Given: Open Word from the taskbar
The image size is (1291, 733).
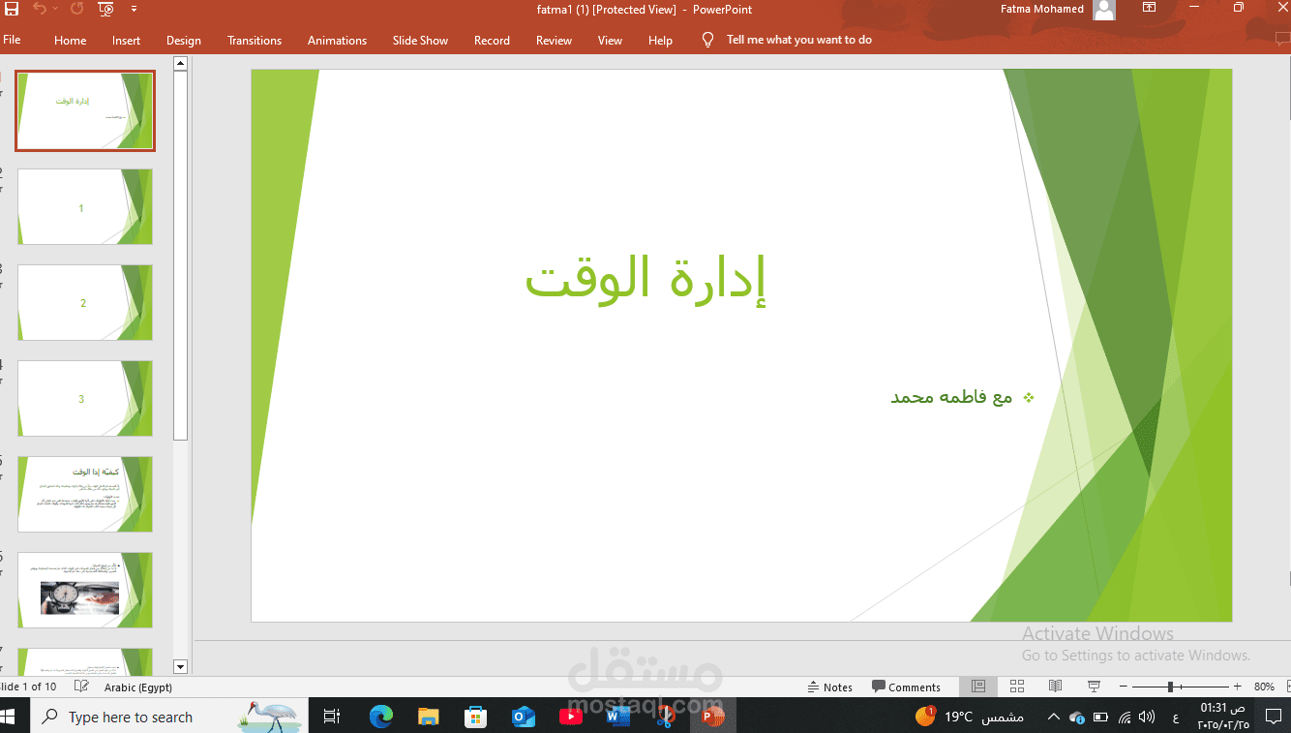Looking at the screenshot, I should tap(617, 717).
